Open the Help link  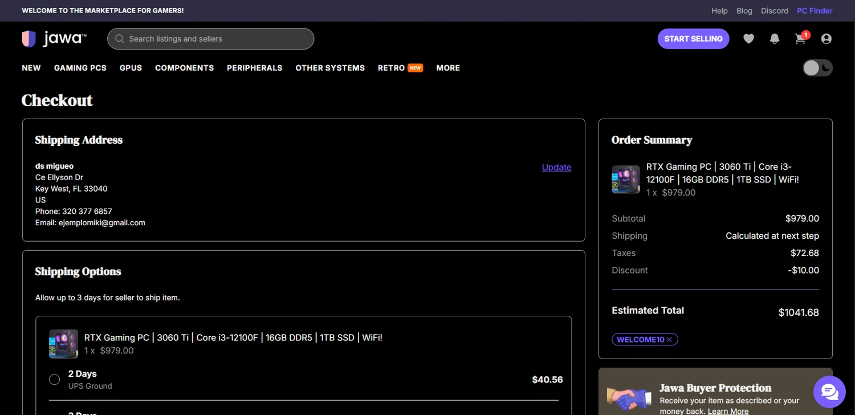pyautogui.click(x=719, y=11)
